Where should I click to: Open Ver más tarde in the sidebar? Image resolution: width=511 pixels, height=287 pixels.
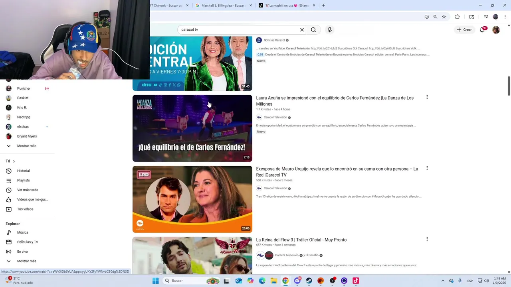point(28,190)
